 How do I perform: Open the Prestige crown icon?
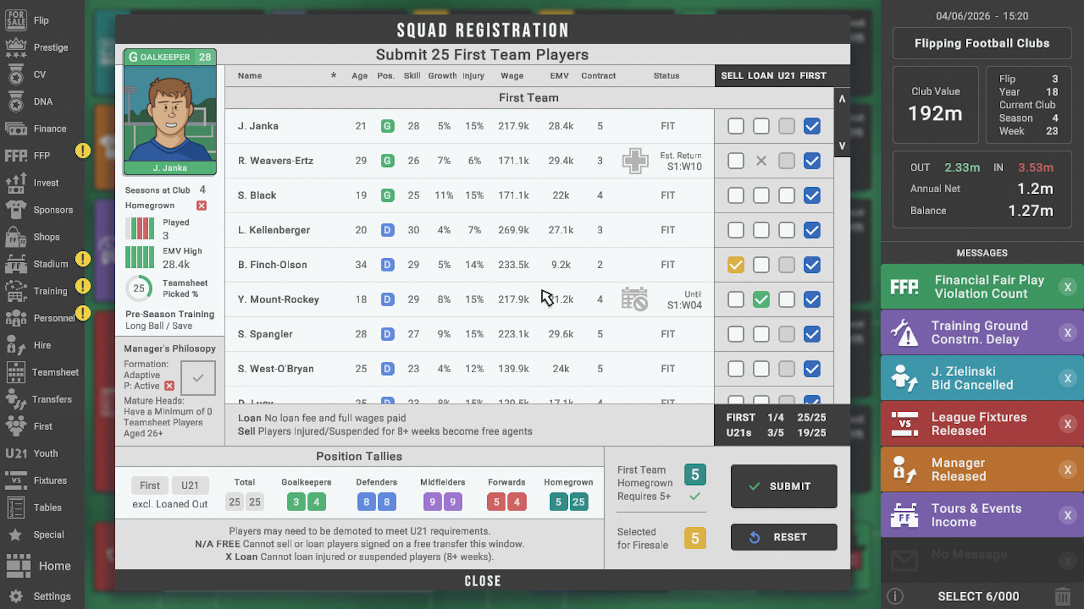16,47
